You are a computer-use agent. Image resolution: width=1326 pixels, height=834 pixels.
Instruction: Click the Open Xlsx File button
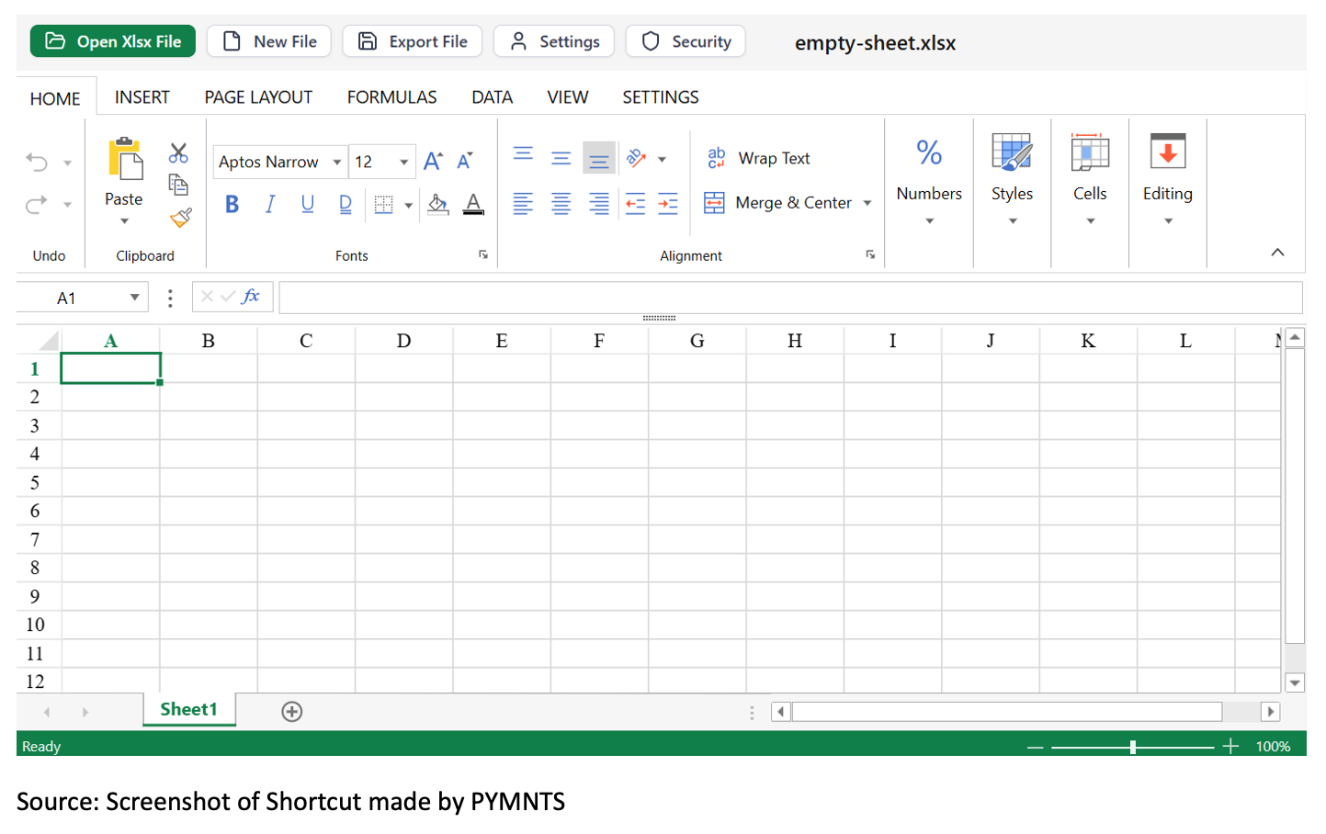click(x=113, y=41)
